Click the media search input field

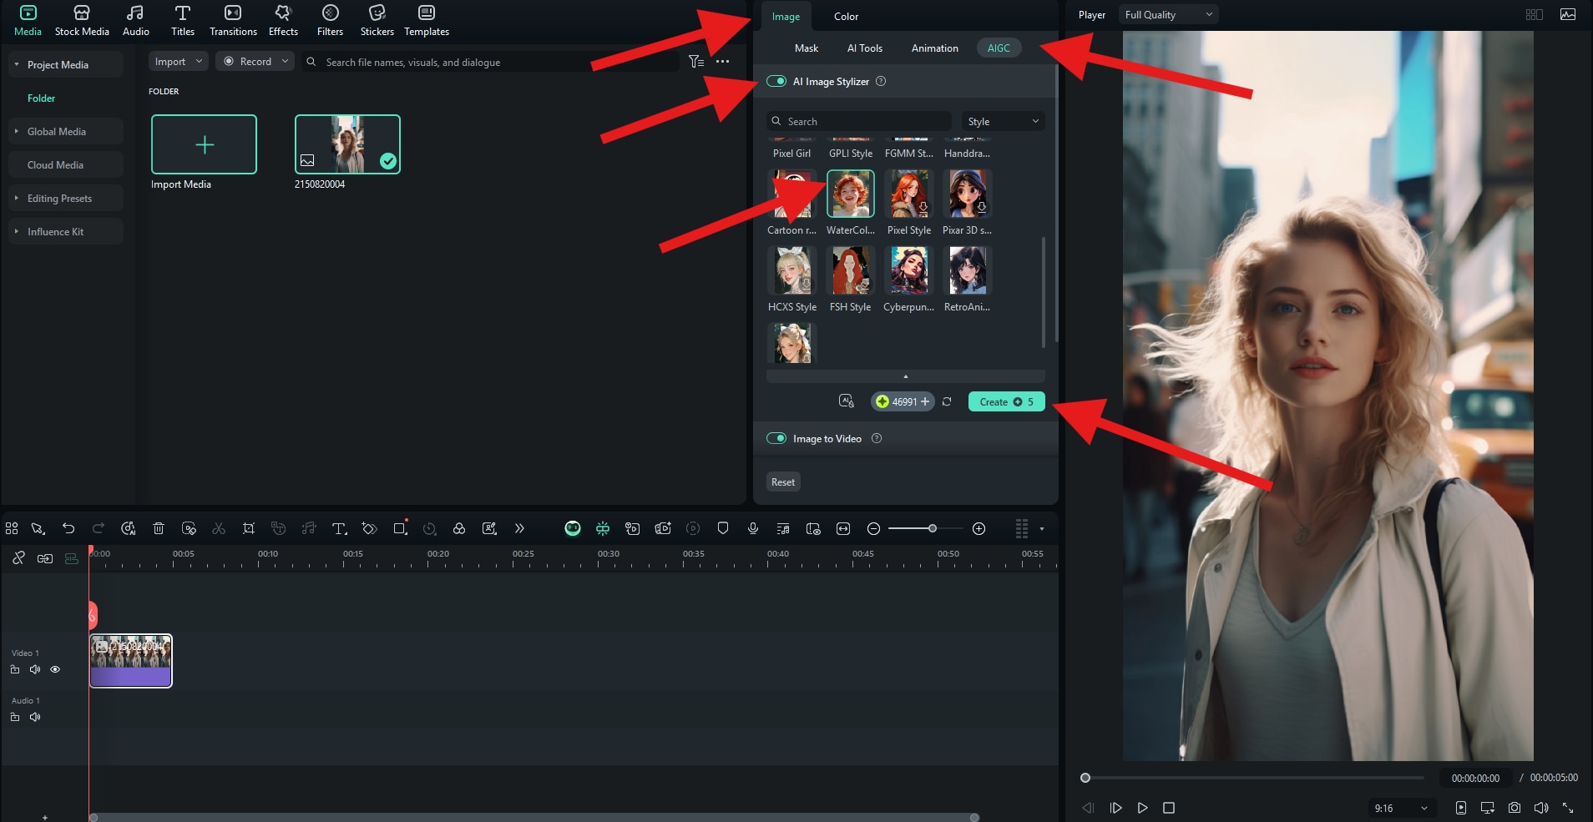[493, 62]
